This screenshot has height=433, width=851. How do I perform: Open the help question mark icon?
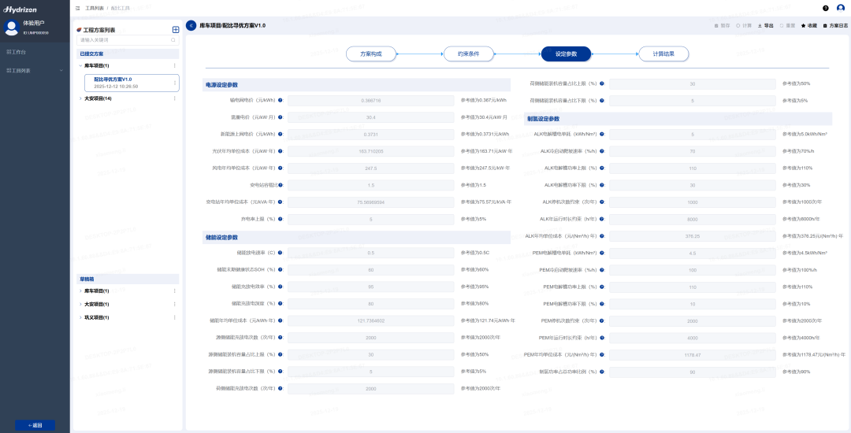[826, 8]
